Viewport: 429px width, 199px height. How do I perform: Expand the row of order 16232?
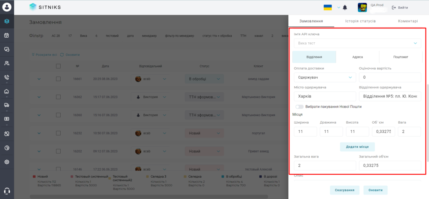[39, 133]
